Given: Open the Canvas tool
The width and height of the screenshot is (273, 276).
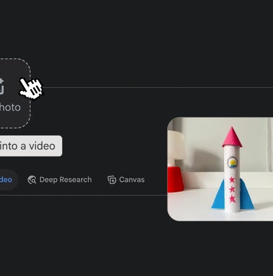Looking at the screenshot, I should pyautogui.click(x=126, y=180).
